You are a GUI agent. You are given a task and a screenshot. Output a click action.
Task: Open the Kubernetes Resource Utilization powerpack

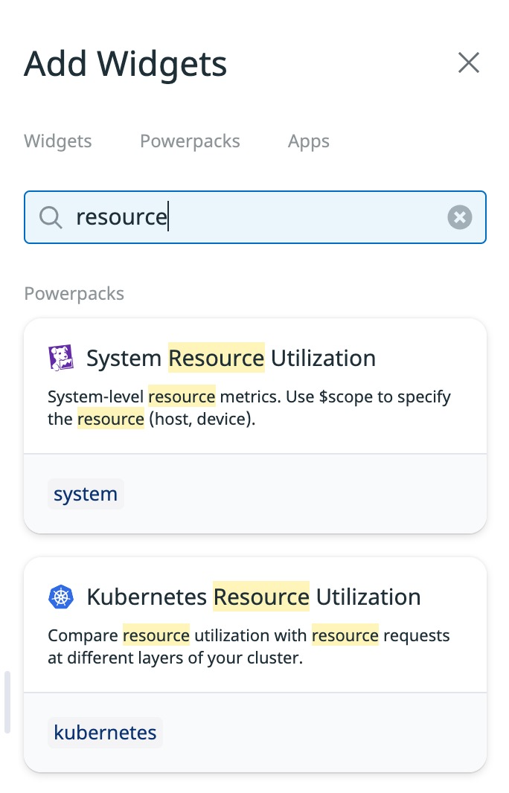coord(253,597)
